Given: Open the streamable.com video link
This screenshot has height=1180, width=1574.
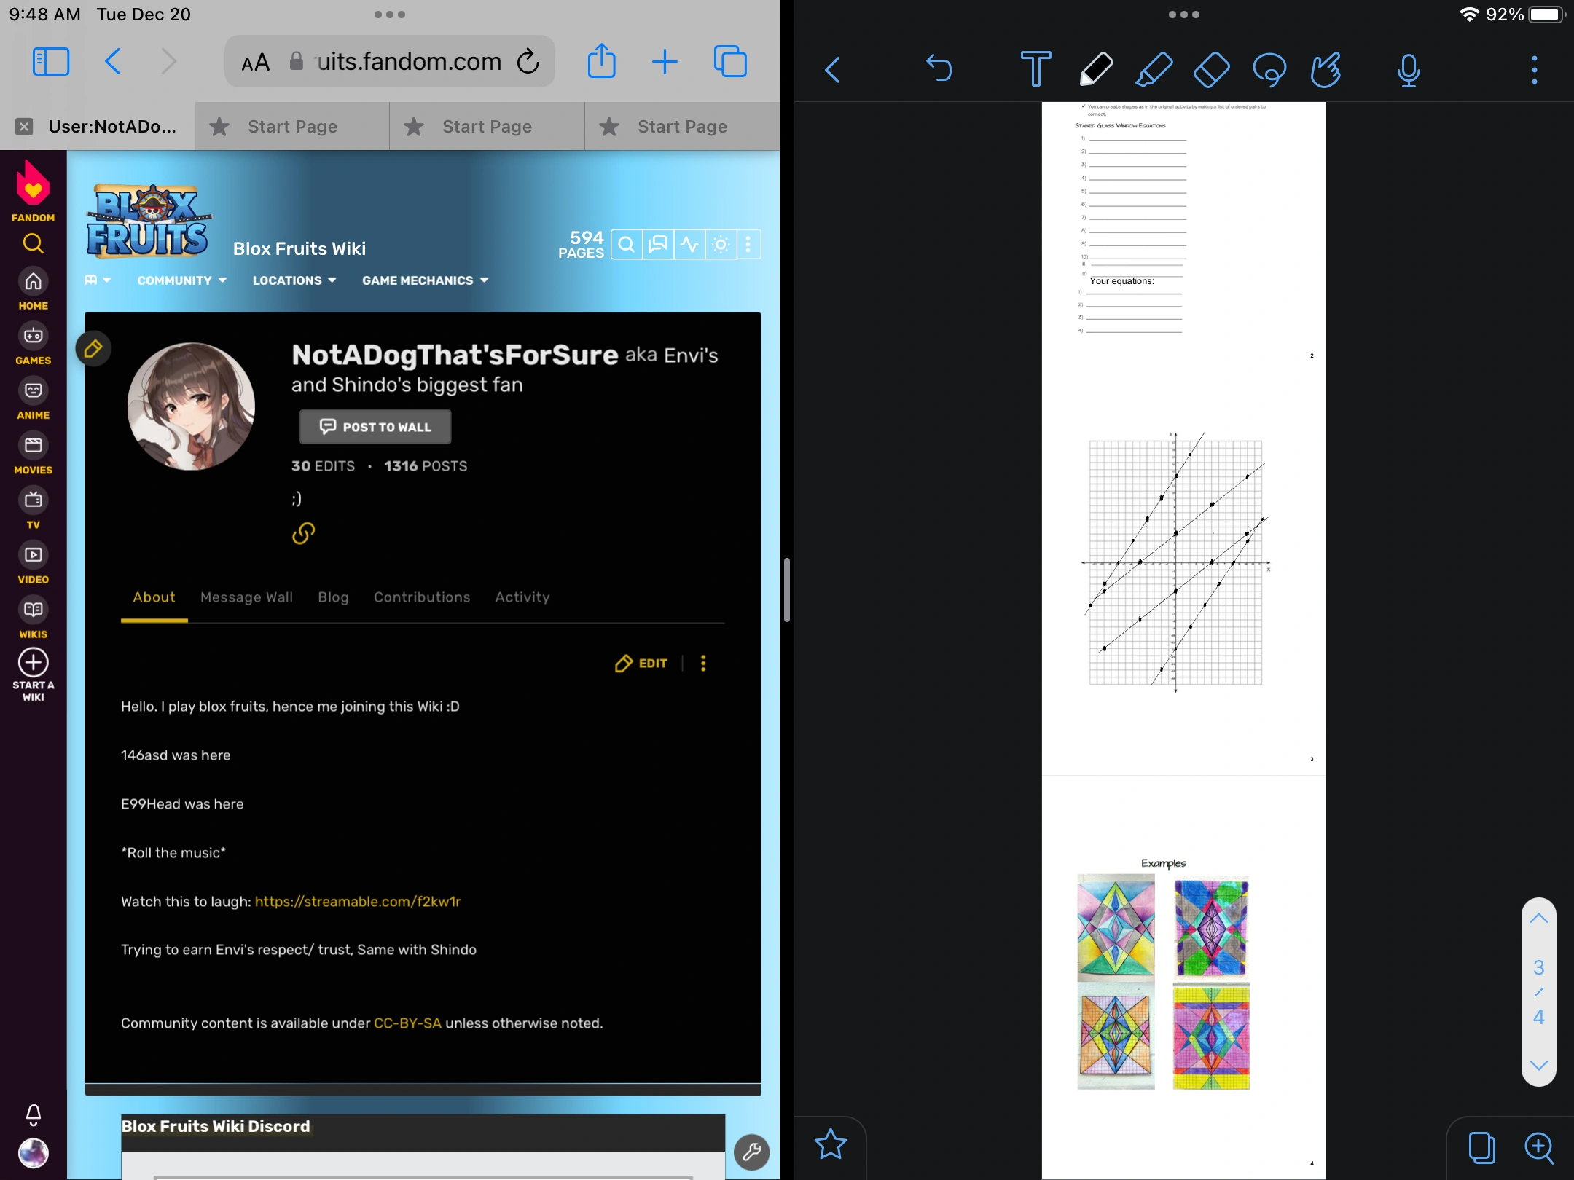Looking at the screenshot, I should pyautogui.click(x=358, y=902).
